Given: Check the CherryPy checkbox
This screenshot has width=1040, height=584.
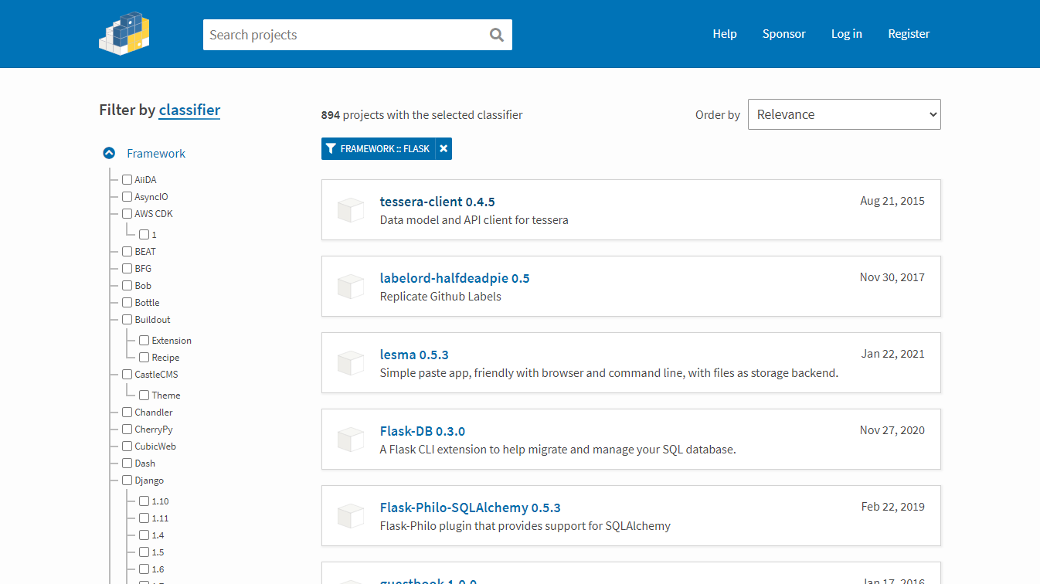Looking at the screenshot, I should pos(127,429).
